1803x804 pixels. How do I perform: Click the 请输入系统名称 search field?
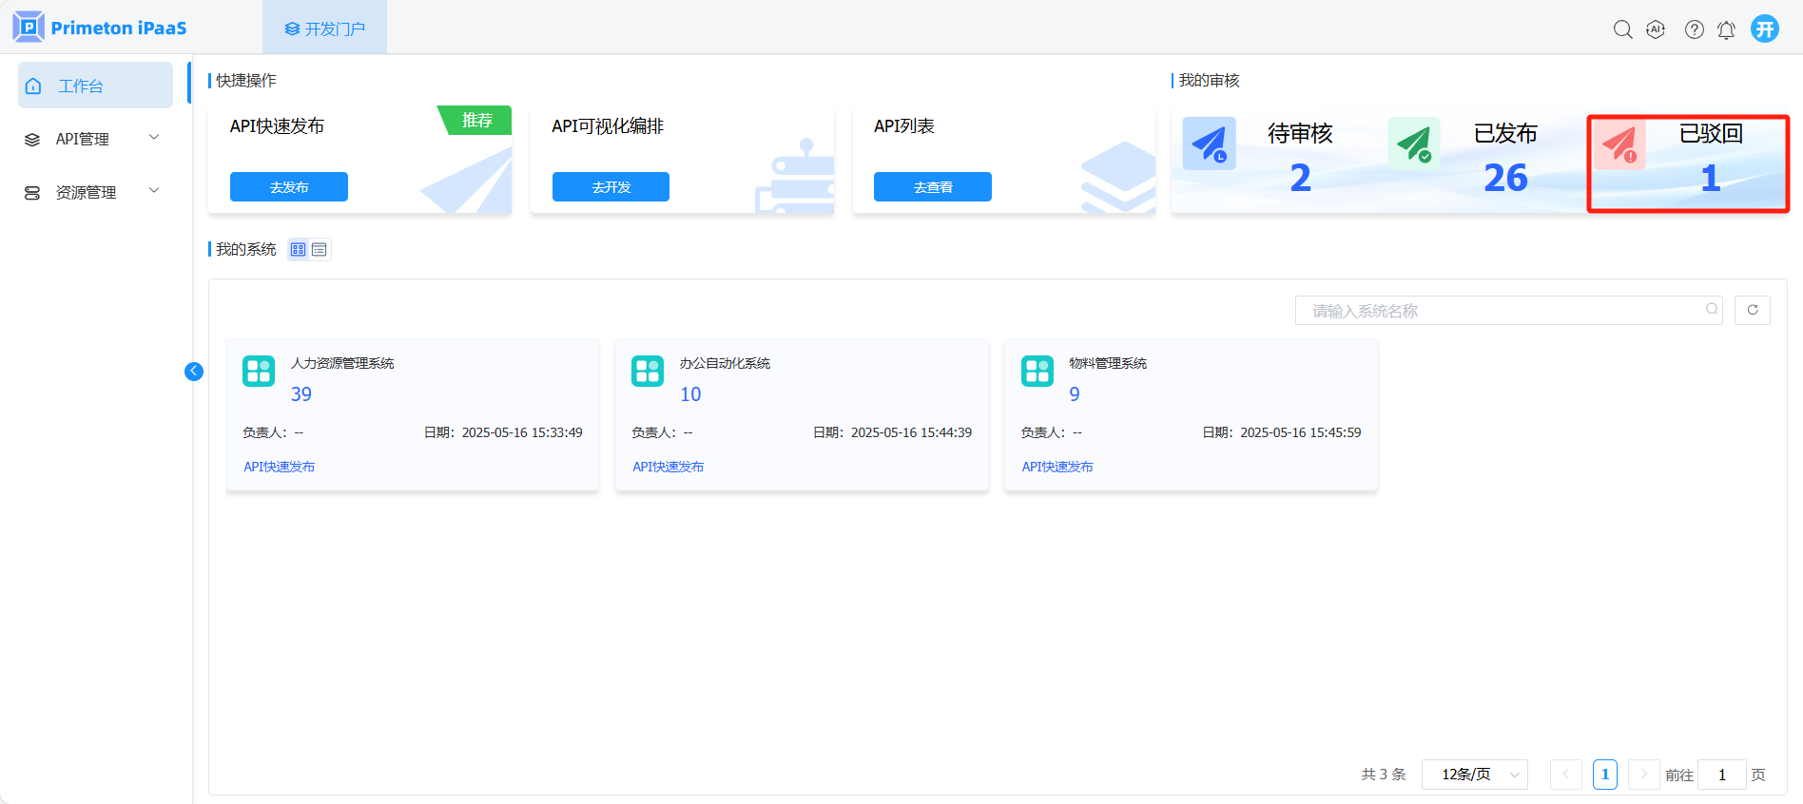coord(1502,311)
